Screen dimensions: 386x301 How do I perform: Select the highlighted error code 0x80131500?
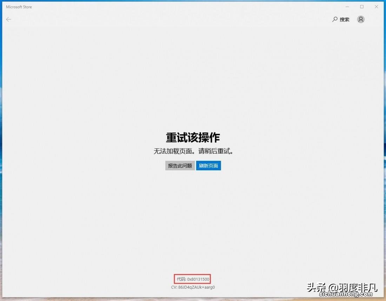192,279
